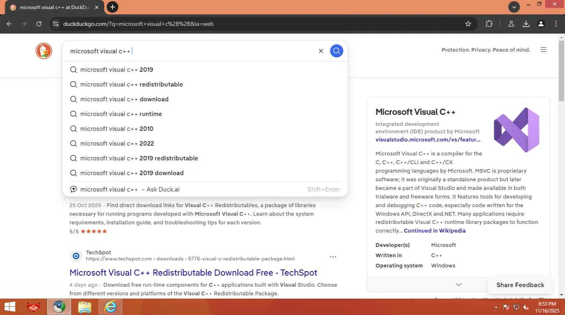
Task: Click the "Developer(s)" label in info panel
Action: click(x=393, y=245)
